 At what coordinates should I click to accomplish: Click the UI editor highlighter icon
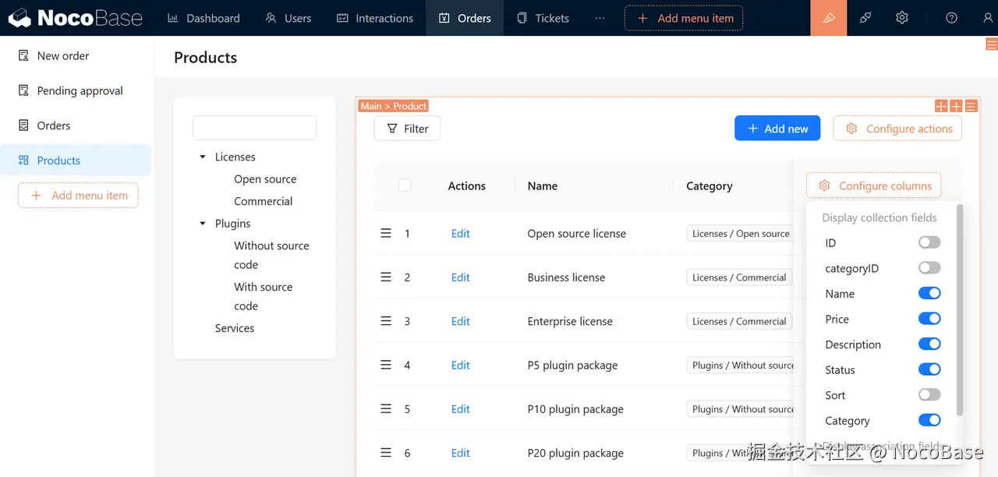829,18
